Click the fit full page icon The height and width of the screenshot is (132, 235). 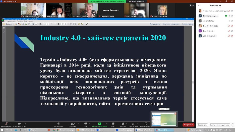click(x=75, y=24)
